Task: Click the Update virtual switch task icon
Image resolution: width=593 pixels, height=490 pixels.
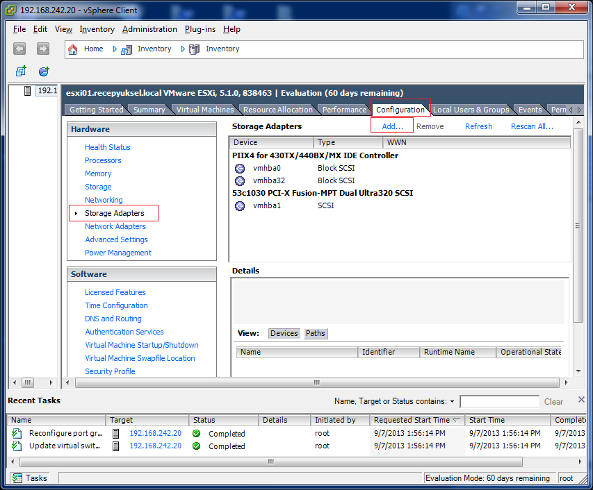Action: click(17, 446)
